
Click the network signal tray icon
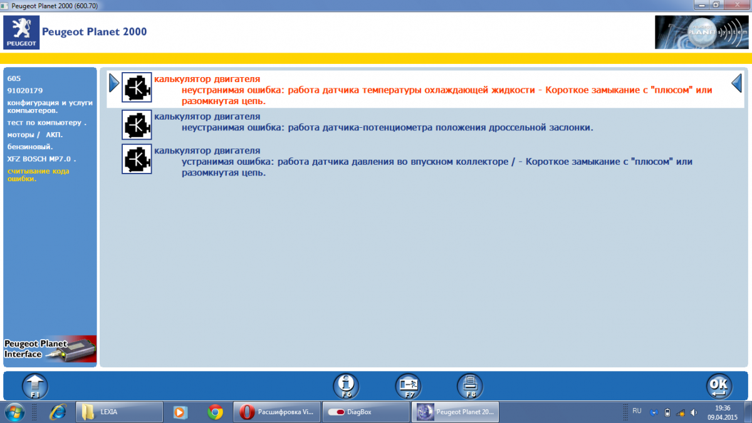(x=681, y=412)
